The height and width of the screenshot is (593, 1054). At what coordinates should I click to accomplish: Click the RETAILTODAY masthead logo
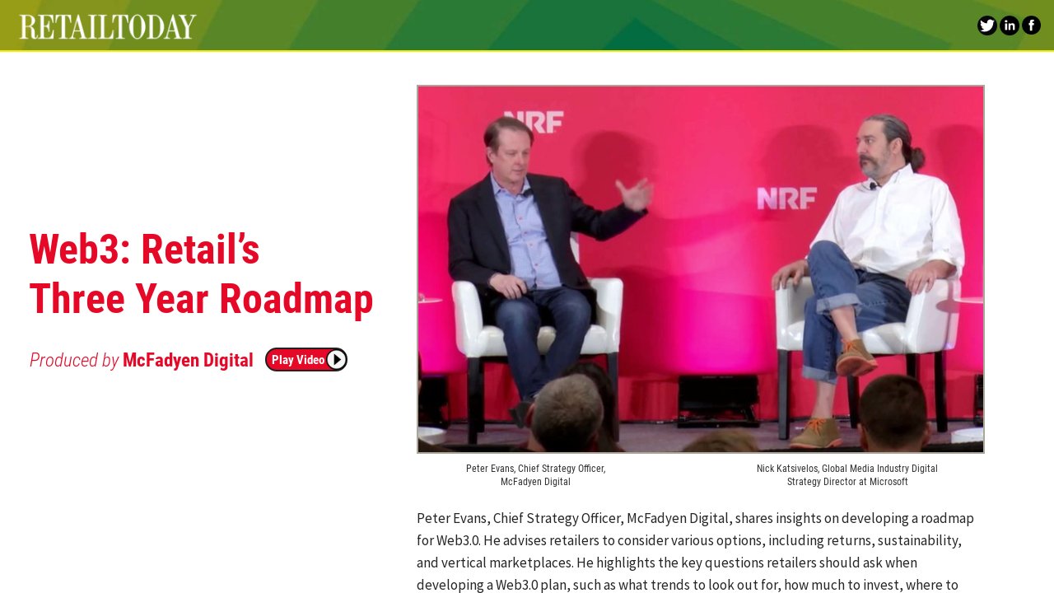(107, 26)
